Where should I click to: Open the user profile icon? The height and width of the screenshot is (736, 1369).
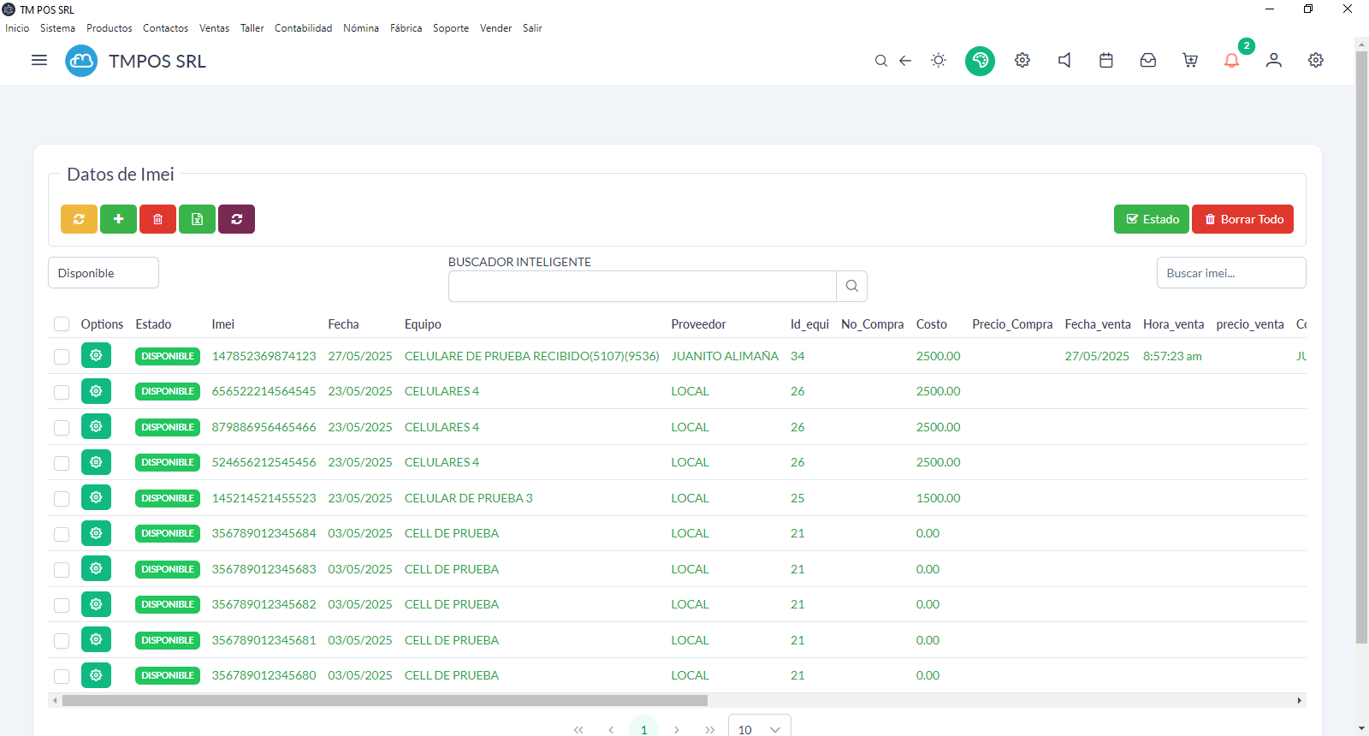1274,61
